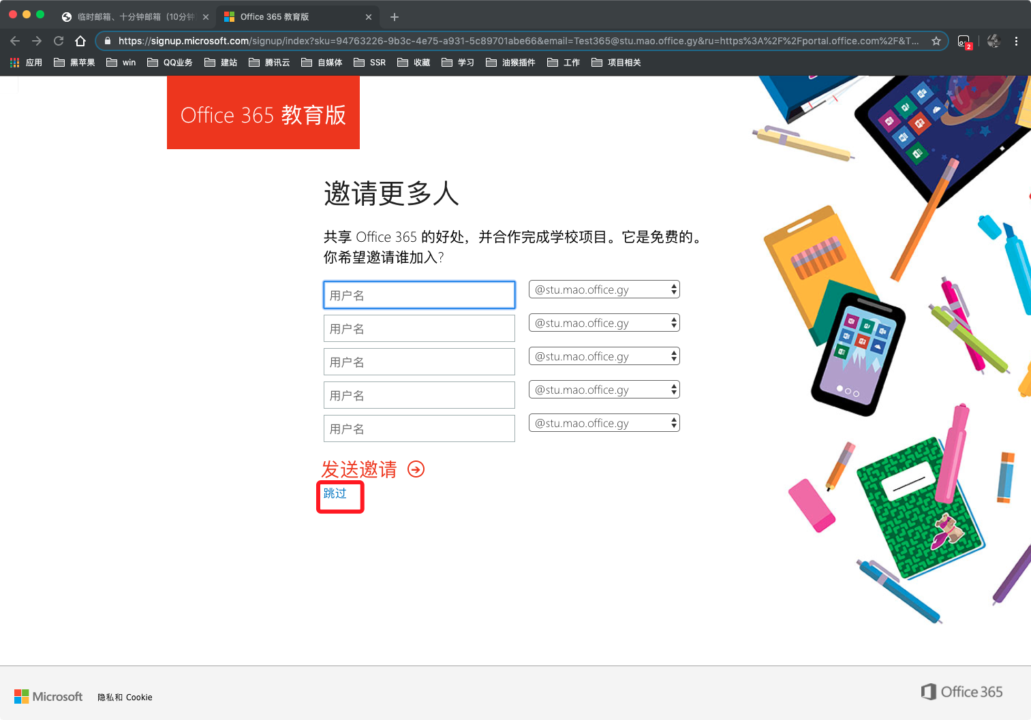Open Chrome's three-dot menu
Screen dimensions: 1031x720
[x=1016, y=41]
